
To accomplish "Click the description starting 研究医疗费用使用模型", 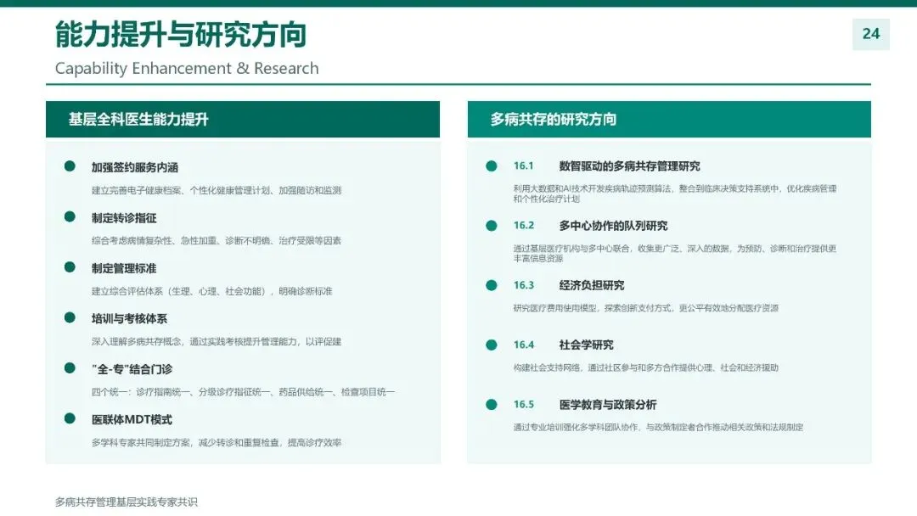I will pyautogui.click(x=645, y=308).
